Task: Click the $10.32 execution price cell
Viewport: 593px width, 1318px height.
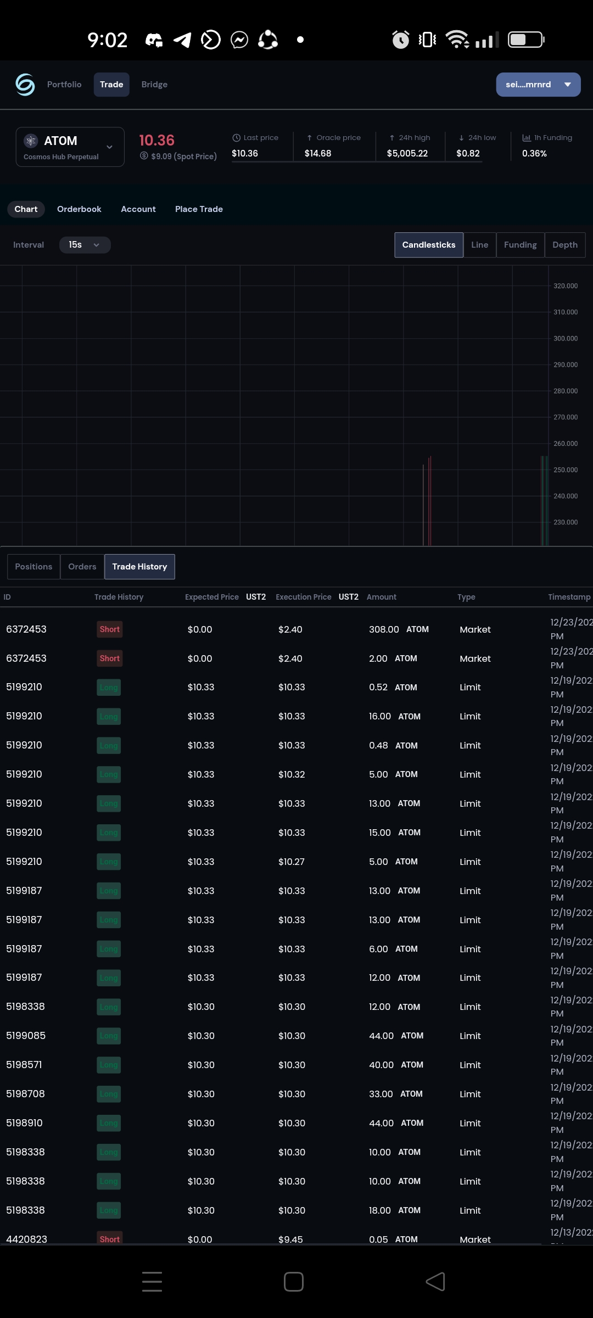Action: tap(292, 774)
